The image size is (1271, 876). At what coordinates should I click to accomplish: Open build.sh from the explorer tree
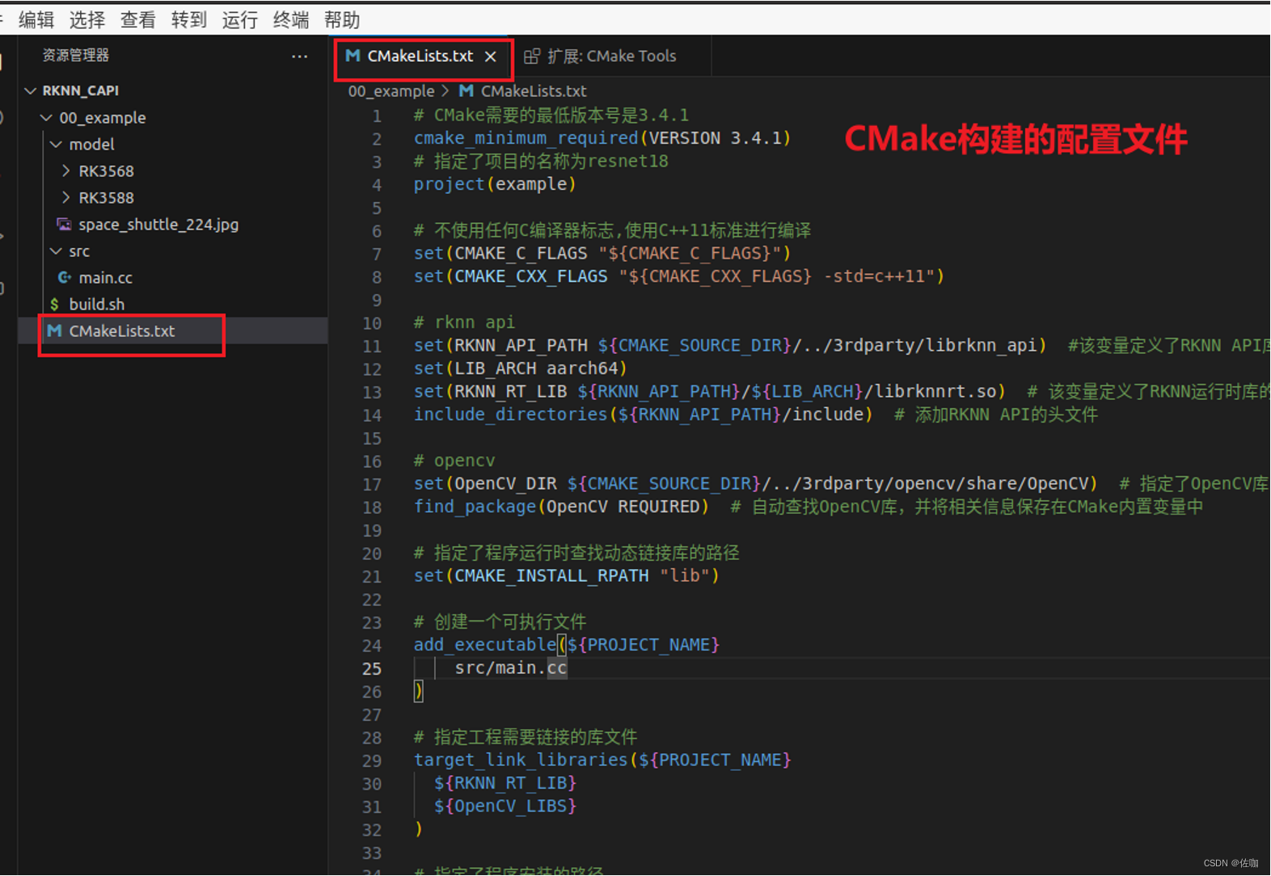pos(96,305)
